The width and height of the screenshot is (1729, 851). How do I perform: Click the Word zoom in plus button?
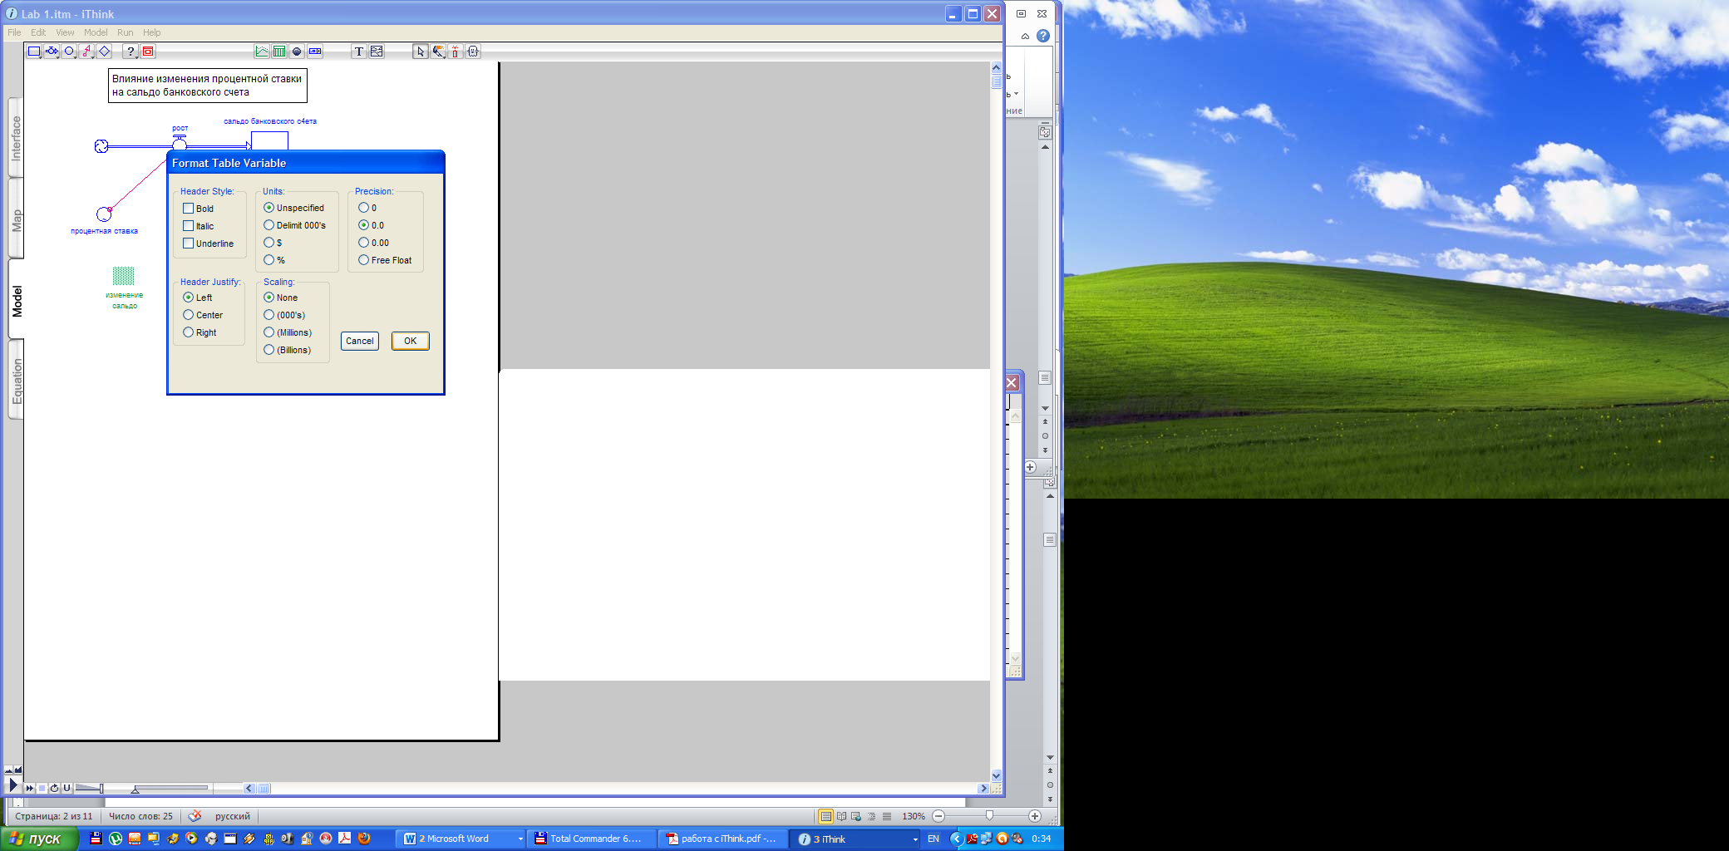[x=1035, y=816]
